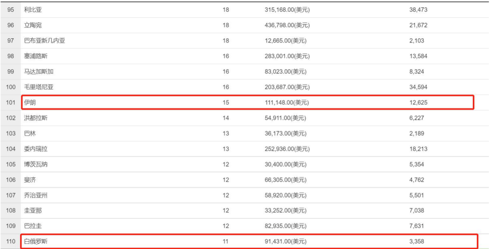
Task: Click the value 6,227
Action: point(417,118)
